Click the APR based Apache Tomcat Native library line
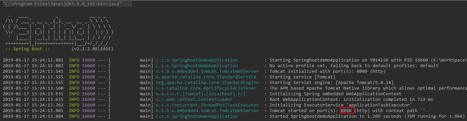This screenshot has width=467, height=121. pos(368,88)
